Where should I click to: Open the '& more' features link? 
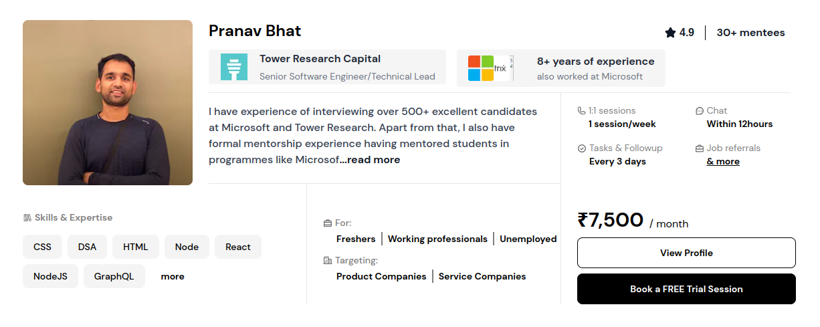tap(723, 161)
